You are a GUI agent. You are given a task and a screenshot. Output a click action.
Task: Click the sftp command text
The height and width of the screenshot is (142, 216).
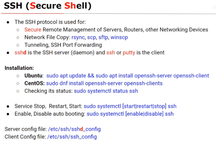(x=104, y=37)
